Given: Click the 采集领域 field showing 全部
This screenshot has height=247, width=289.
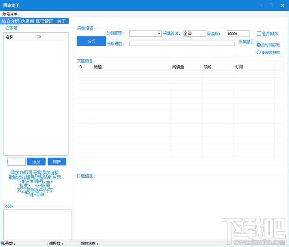Looking at the screenshot, I should [195, 33].
